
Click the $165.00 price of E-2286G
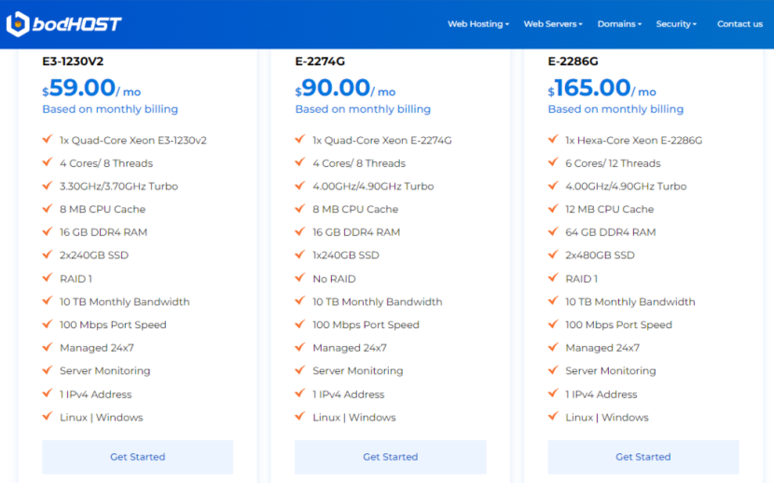591,89
